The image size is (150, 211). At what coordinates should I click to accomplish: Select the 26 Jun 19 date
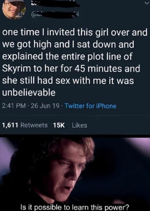click(x=45, y=106)
